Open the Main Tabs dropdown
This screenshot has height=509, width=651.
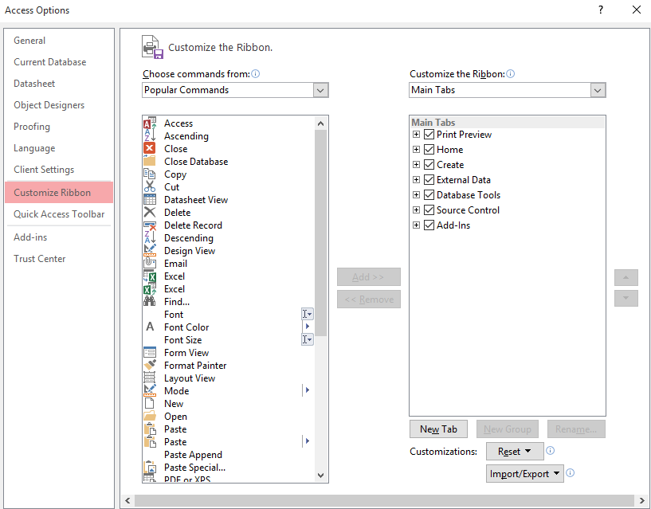coord(598,90)
